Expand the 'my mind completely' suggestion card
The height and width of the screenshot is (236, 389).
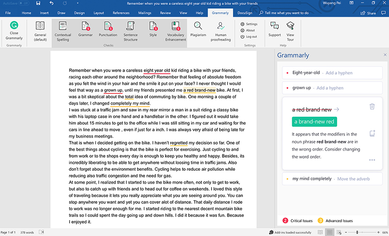click(x=332, y=178)
